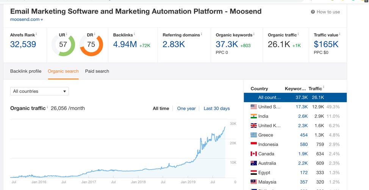This screenshot has width=369, height=190.
Task: Click the info icon beside Ahrefs Rank
Action: point(36,34)
